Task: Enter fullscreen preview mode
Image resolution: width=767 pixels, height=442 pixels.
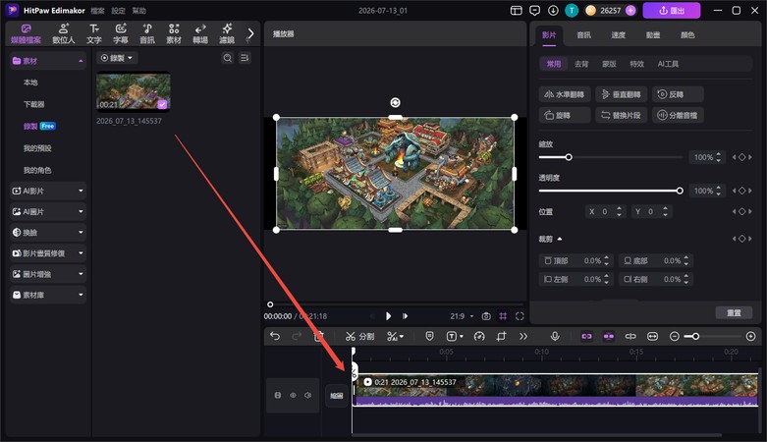Action: click(520, 316)
